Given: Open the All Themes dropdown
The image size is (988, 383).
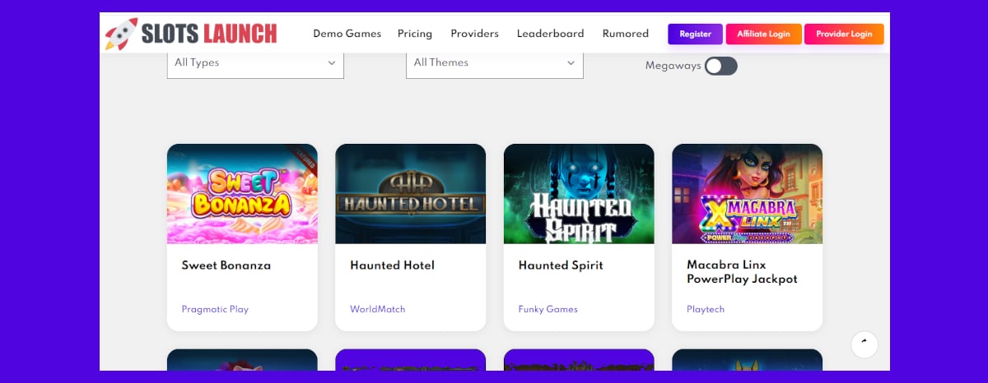Looking at the screenshot, I should [495, 63].
